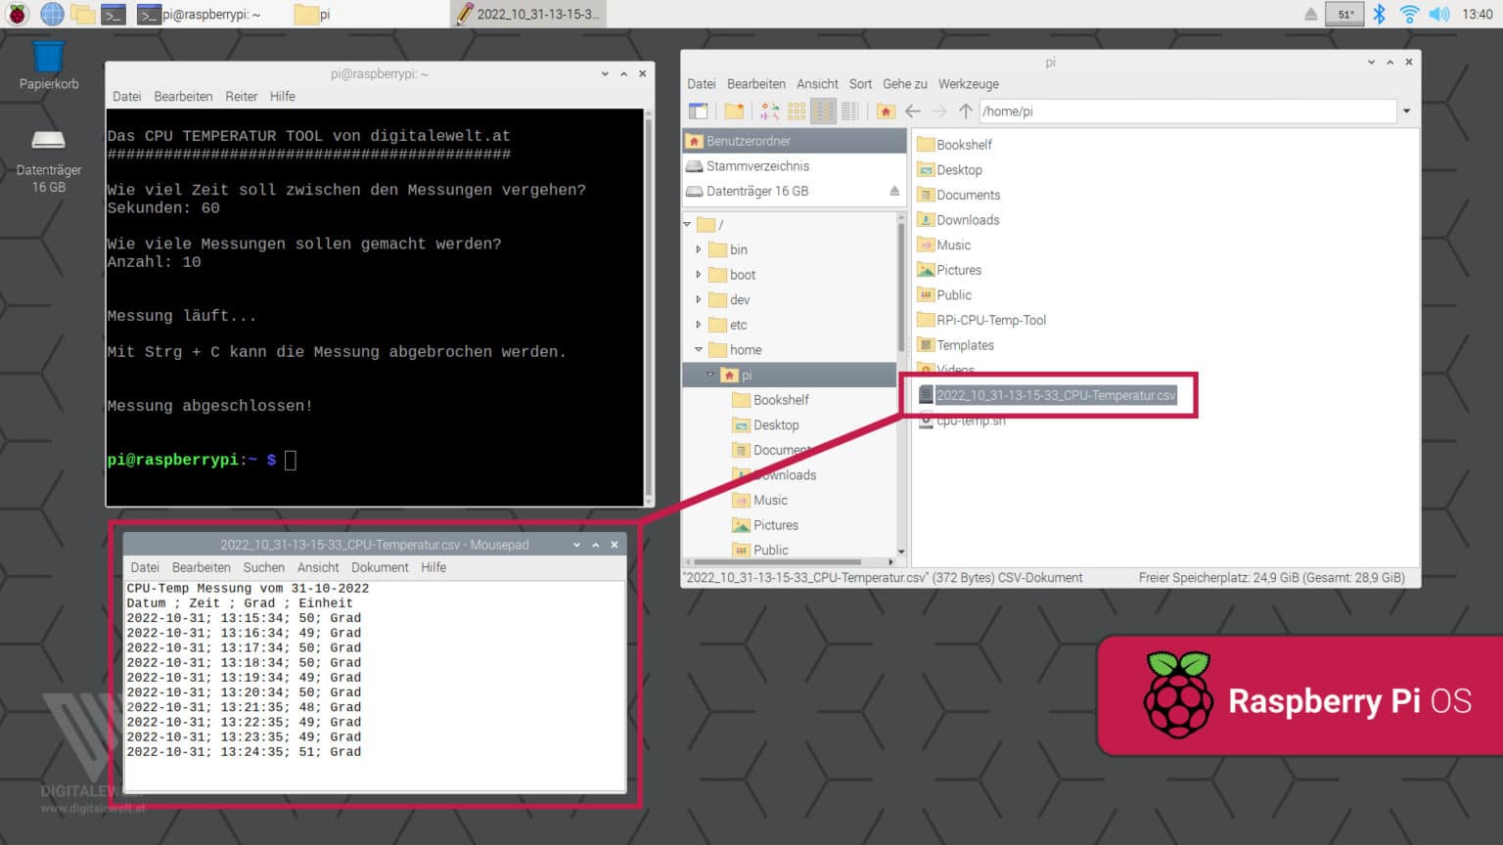Image resolution: width=1503 pixels, height=845 pixels.
Task: Click the new folder toolbar icon
Action: point(734,111)
